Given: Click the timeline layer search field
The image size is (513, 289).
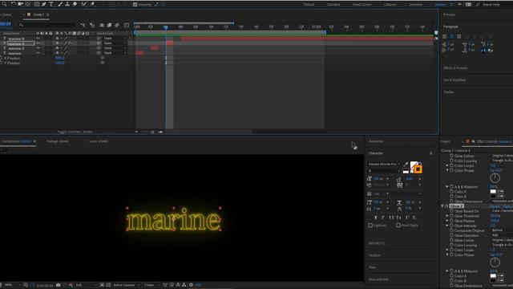Looking at the screenshot, I should point(46,25).
